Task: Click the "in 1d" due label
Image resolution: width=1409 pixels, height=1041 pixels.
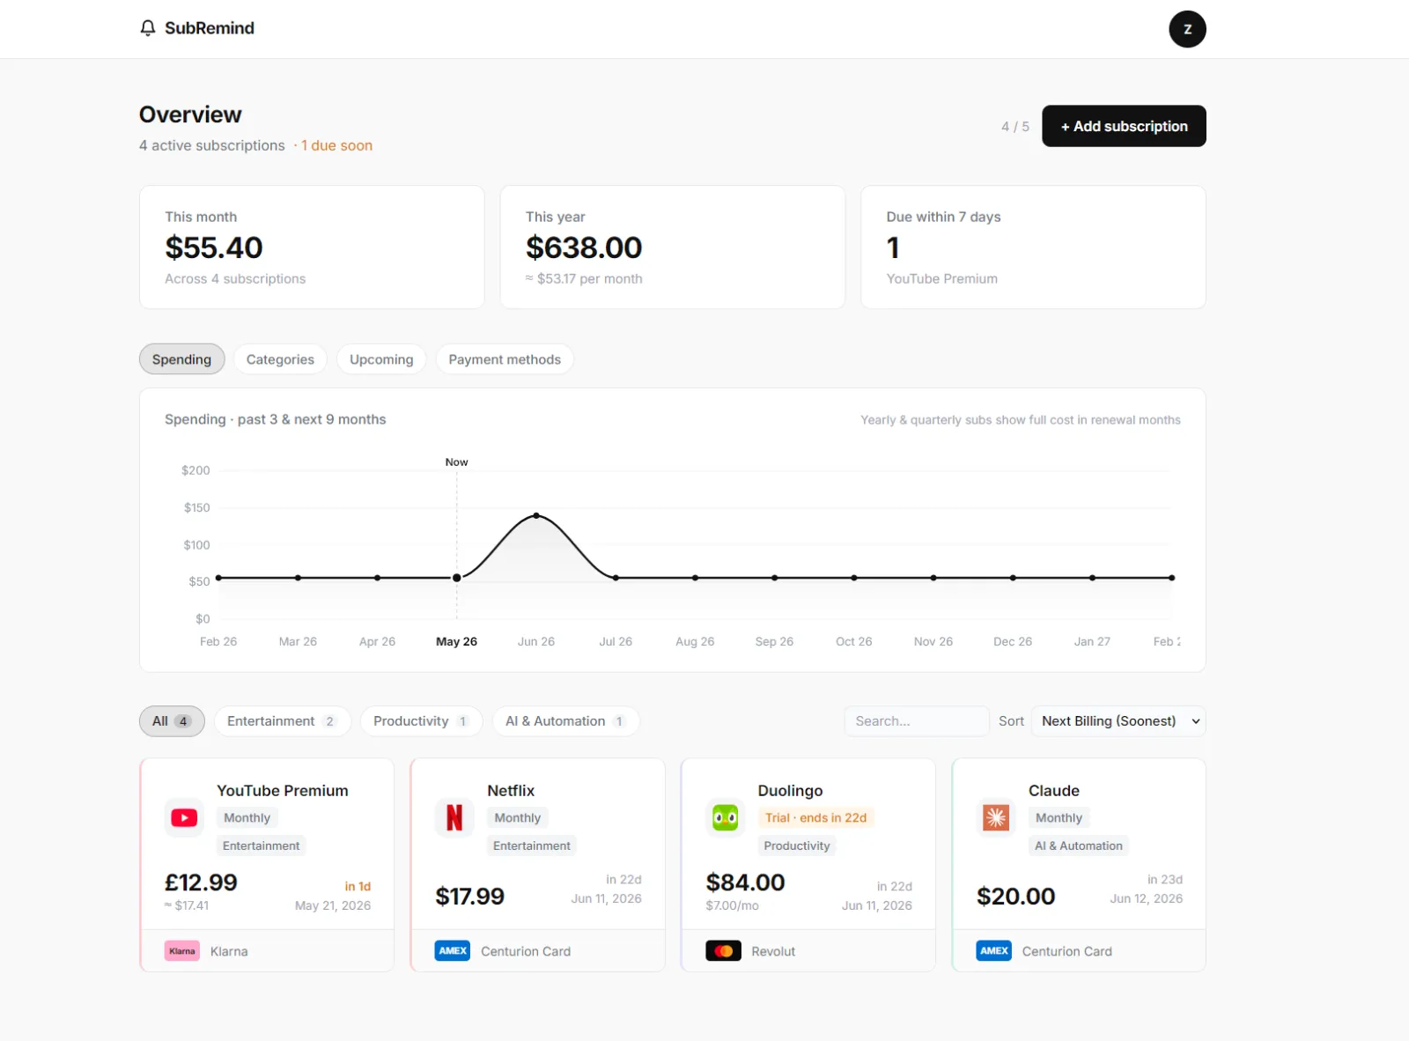Action: pos(358,886)
